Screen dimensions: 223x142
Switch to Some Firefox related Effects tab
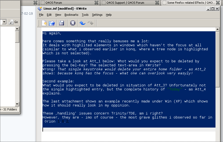click(190, 3)
